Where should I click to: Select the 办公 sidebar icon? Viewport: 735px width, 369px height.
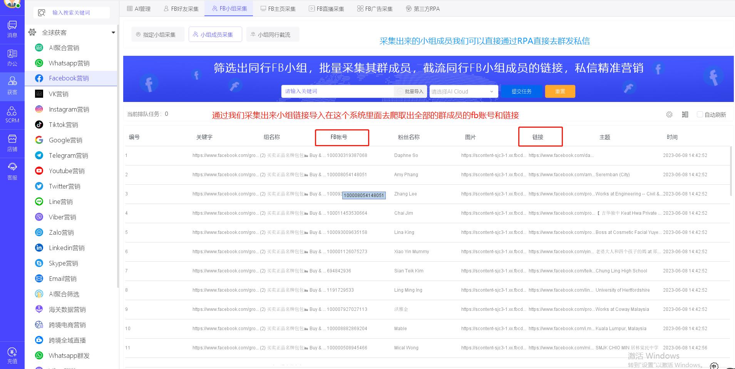point(12,58)
